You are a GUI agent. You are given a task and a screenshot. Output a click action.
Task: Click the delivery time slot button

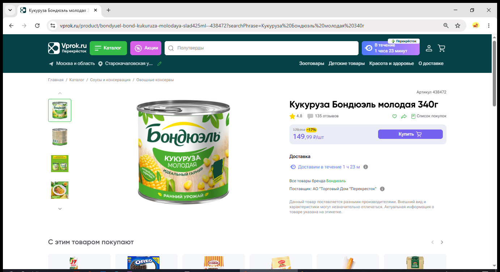tap(391, 48)
